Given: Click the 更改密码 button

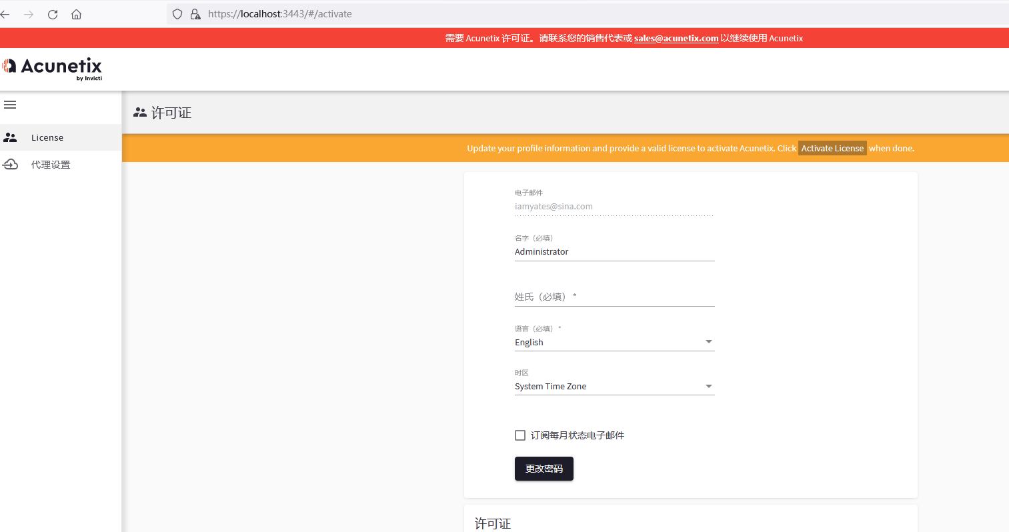Looking at the screenshot, I should [544, 469].
